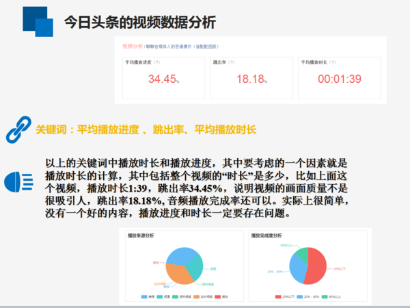
Task: Click the red slice of completion pie
Action: click(x=318, y=266)
